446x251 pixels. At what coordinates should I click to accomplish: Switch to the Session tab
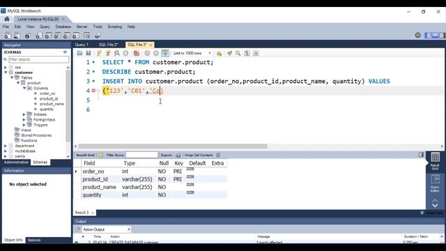(34, 240)
